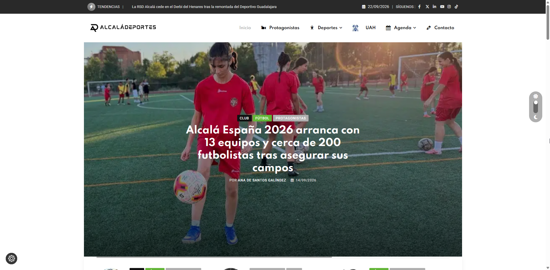Click the article date 14/09/2026
The height and width of the screenshot is (270, 550).
(x=306, y=180)
